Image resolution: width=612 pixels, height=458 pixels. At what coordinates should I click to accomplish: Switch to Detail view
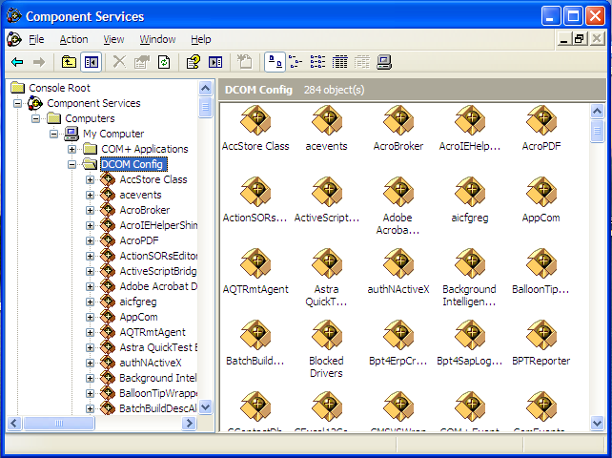point(340,62)
